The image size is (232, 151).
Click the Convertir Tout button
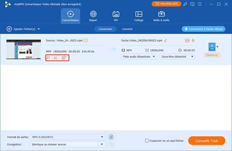[x=207, y=141]
